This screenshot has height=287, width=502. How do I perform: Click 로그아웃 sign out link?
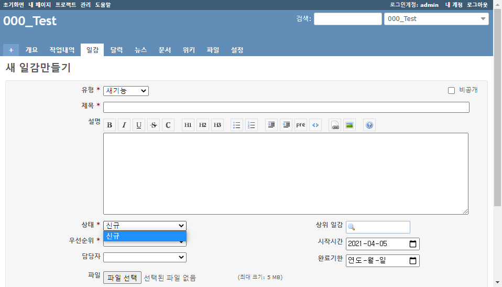pyautogui.click(x=477, y=5)
